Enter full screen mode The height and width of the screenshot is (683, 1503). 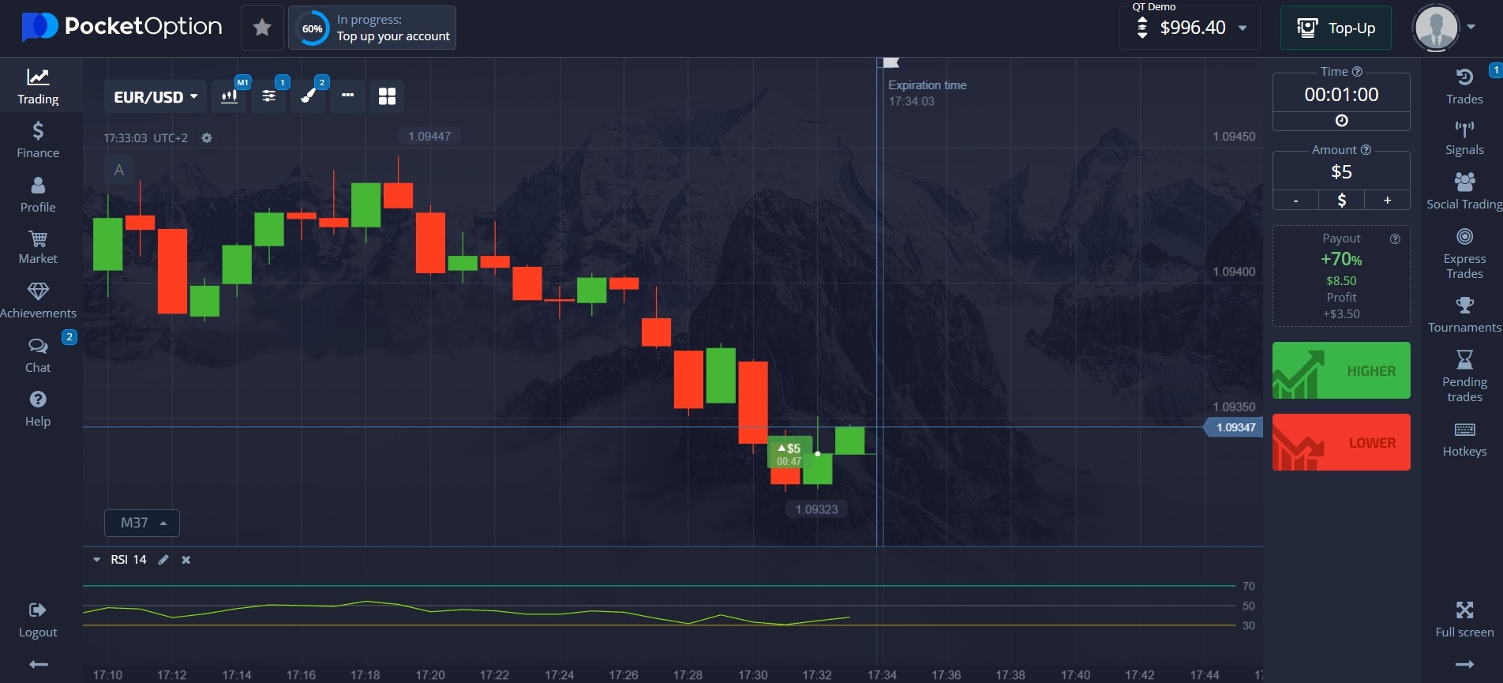1464,618
